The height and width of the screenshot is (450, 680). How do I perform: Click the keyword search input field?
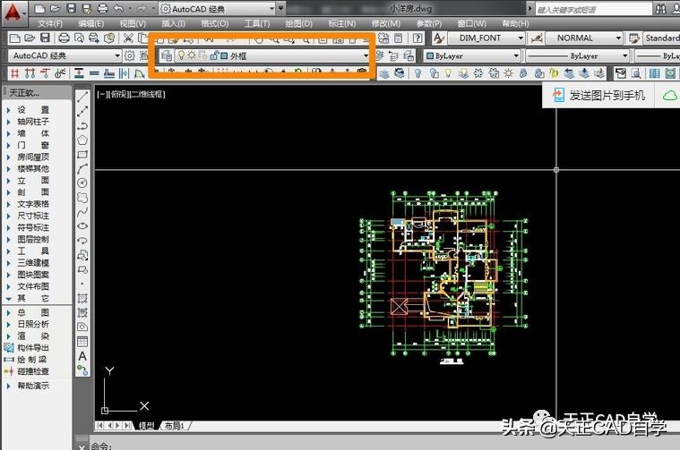[593, 9]
